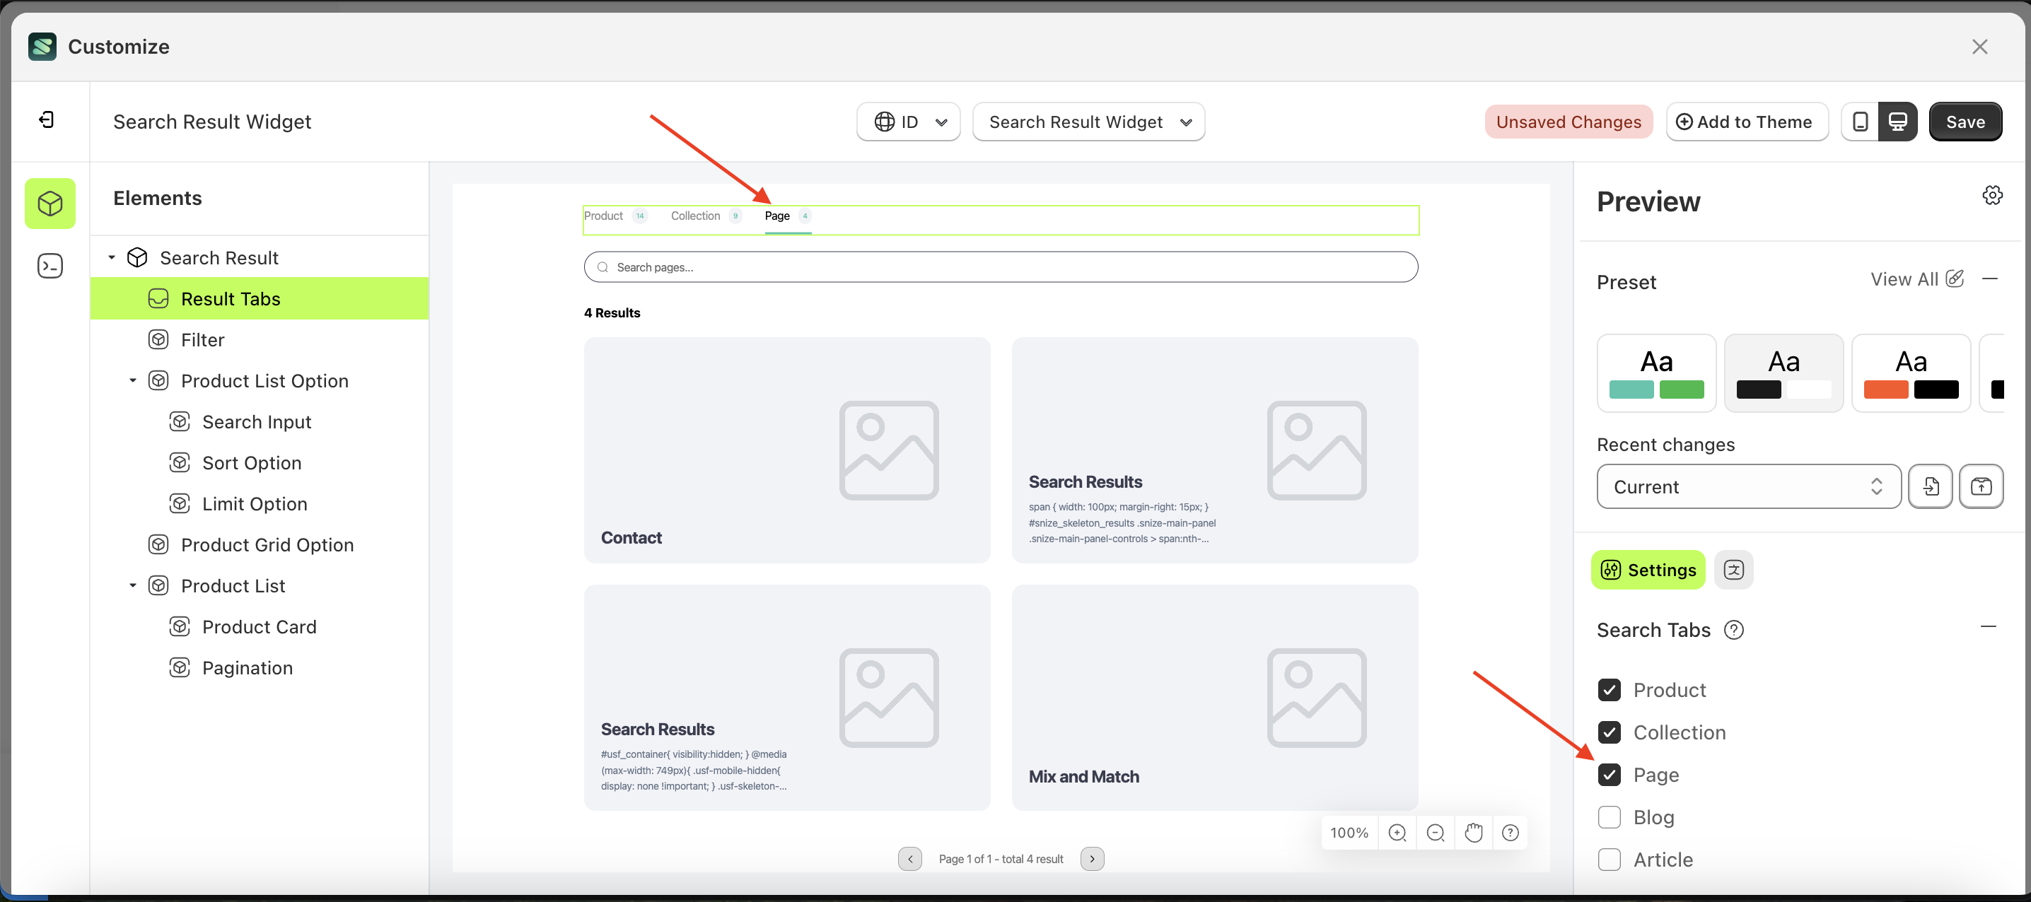Viewport: 2031px width, 902px height.
Task: Click the archive upload icon beside Current dropdown
Action: pos(1981,486)
